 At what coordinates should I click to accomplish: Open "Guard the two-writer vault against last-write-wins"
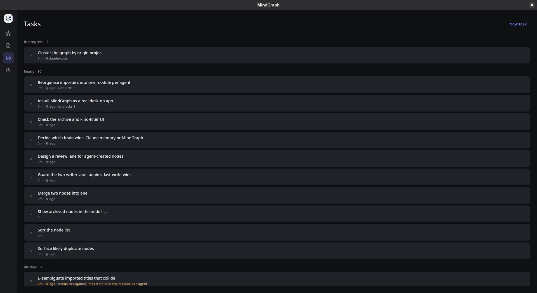pos(84,175)
